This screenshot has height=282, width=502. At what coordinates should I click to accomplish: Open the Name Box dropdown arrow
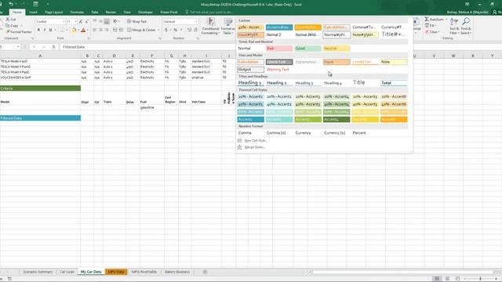tap(18, 47)
